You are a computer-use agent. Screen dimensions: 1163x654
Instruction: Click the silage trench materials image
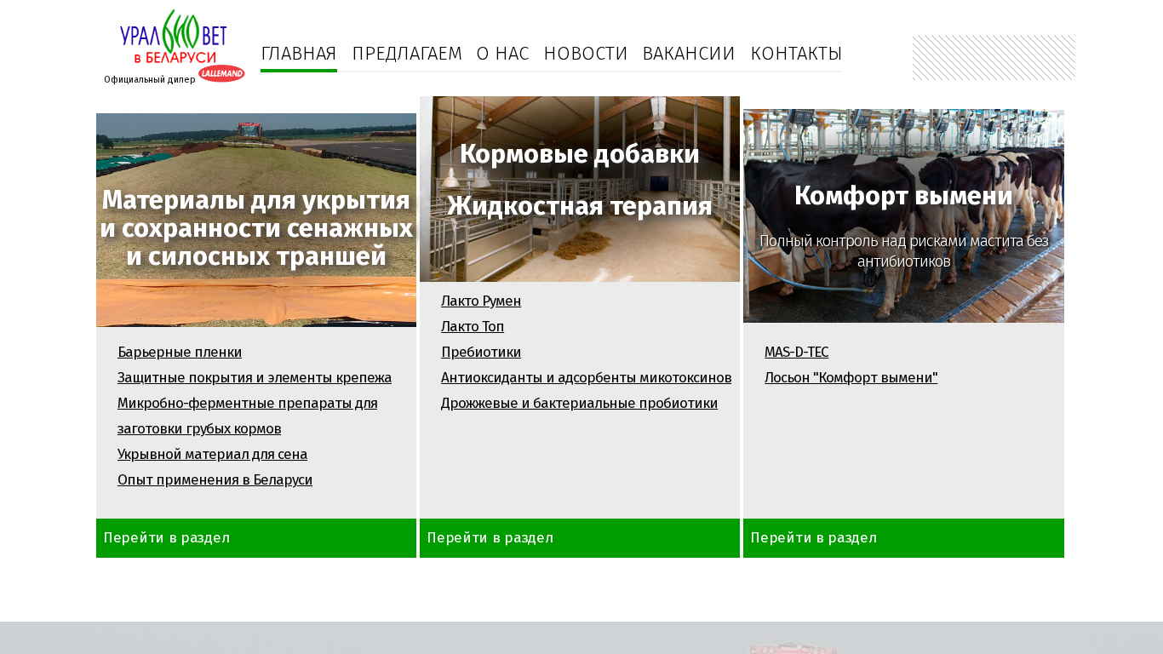click(x=256, y=220)
